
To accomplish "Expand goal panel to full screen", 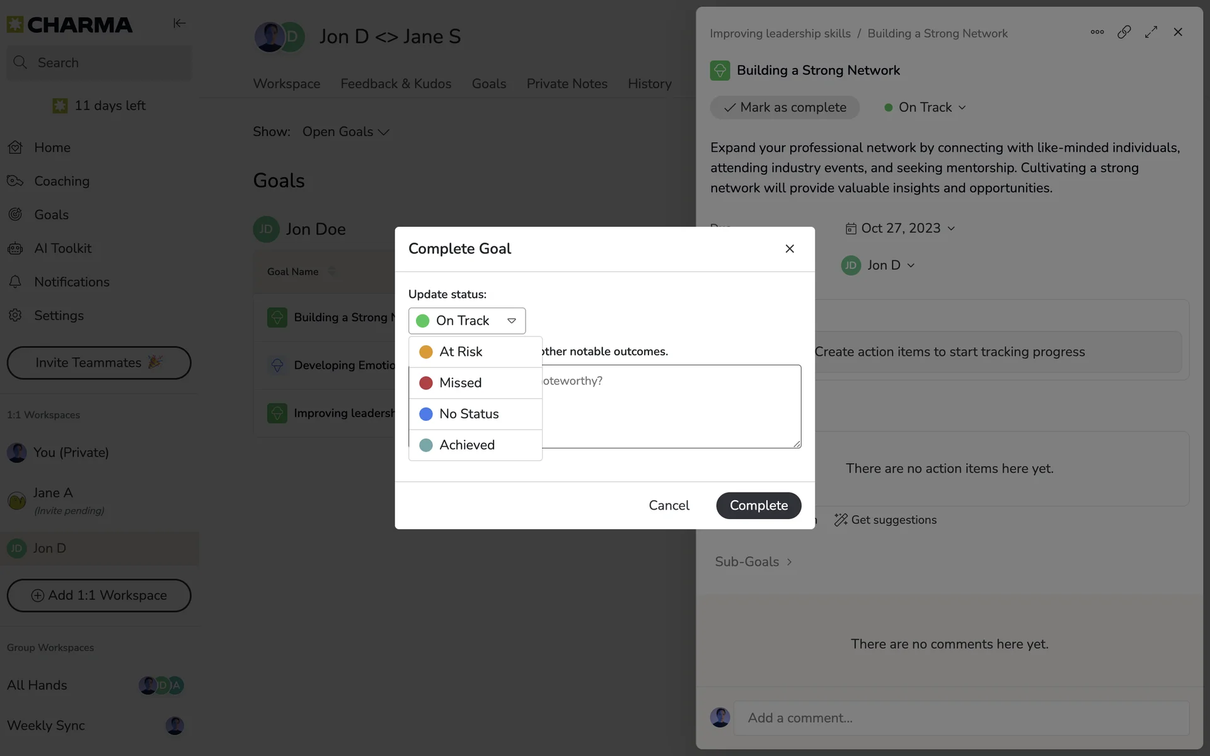I will pos(1151,32).
